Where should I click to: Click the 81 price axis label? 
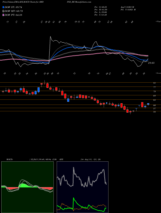coord(154,83)
